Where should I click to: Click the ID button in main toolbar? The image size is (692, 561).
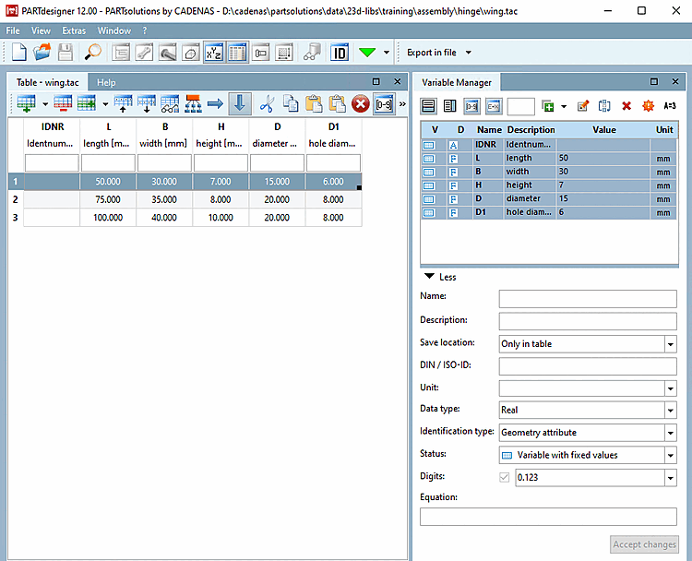click(340, 54)
